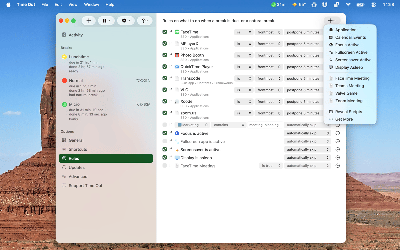Enable the Marketing calendar rule checkbox
The image size is (400, 250).
tap(165, 125)
